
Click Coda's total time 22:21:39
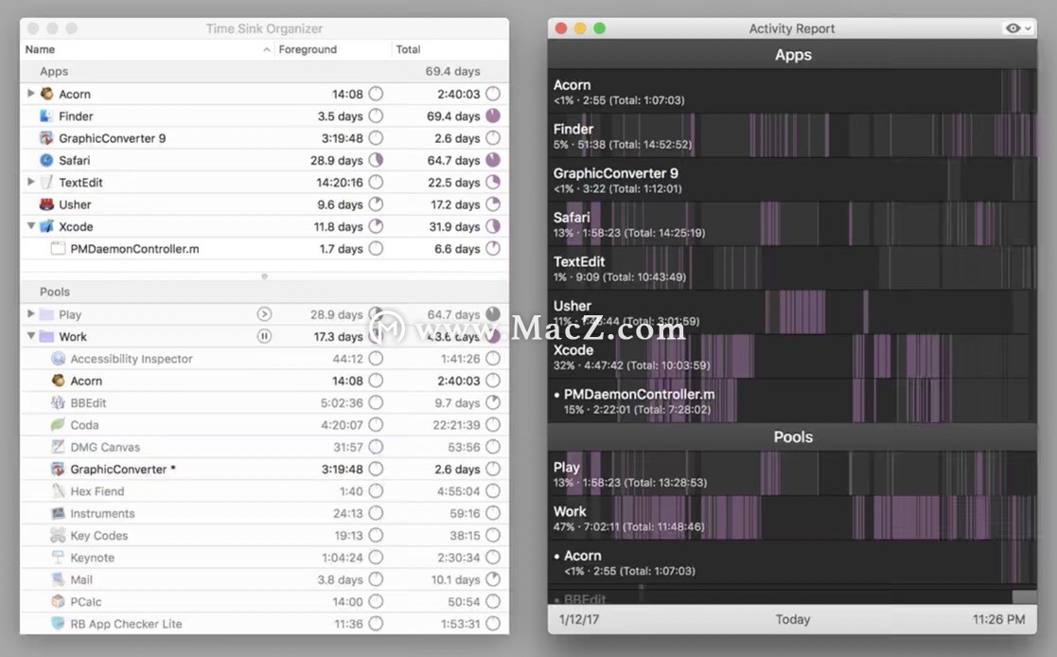click(x=456, y=425)
